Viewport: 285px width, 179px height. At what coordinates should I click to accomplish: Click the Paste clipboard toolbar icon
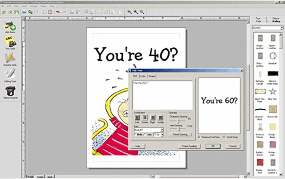[x=50, y=12]
